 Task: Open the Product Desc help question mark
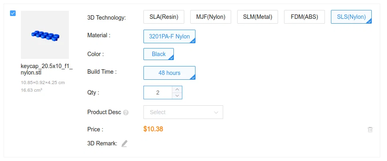(126, 113)
